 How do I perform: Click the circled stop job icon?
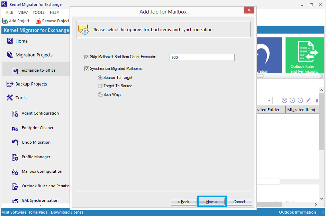point(300,101)
